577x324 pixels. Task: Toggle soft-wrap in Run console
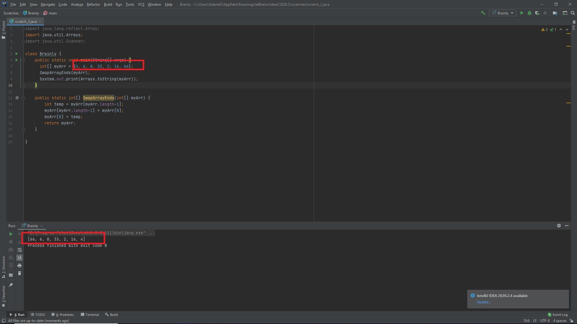click(20, 250)
